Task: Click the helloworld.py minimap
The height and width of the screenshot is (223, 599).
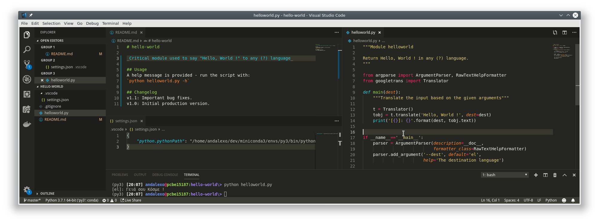Action: pos(563,51)
